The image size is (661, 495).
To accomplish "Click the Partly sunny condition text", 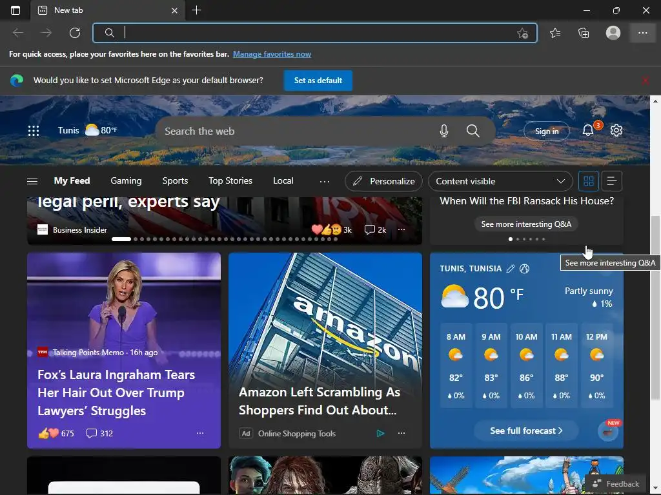I will point(589,291).
